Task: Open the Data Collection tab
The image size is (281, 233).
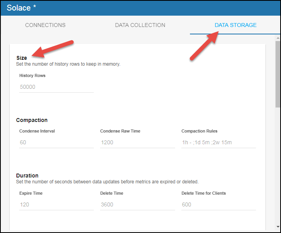Action: click(x=140, y=25)
